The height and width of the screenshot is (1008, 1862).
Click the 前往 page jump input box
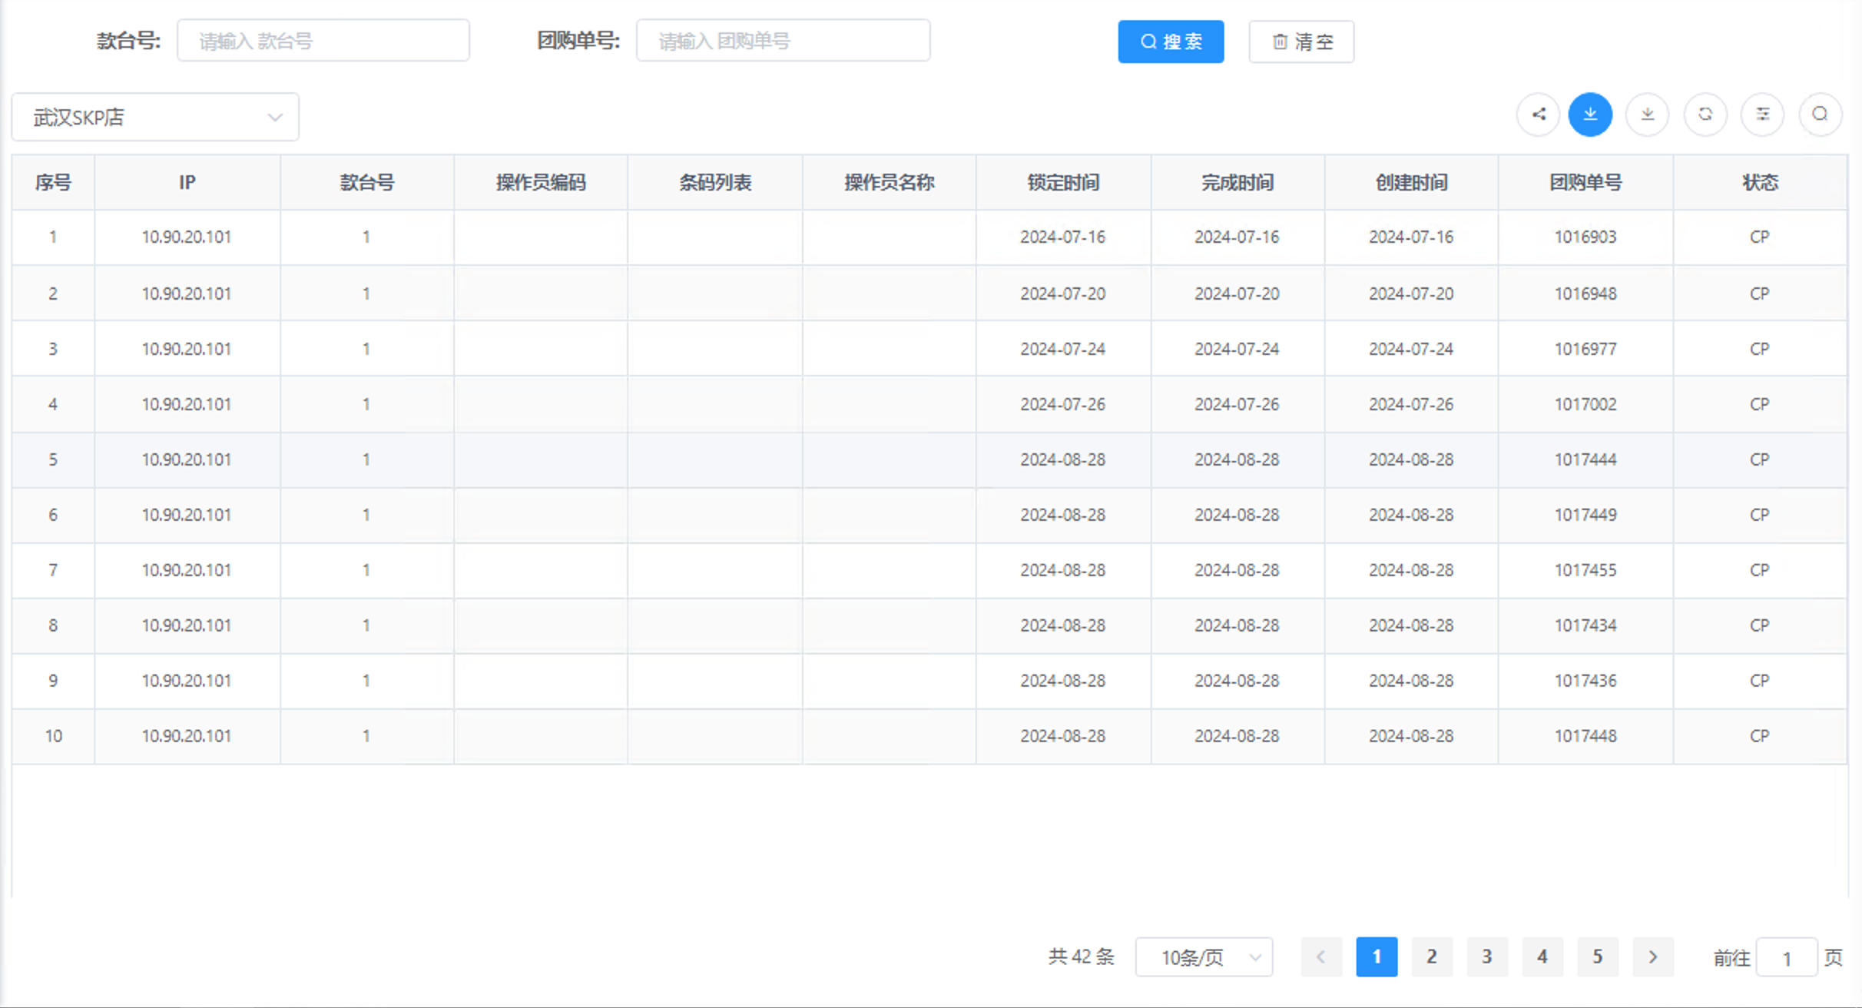click(x=1787, y=958)
